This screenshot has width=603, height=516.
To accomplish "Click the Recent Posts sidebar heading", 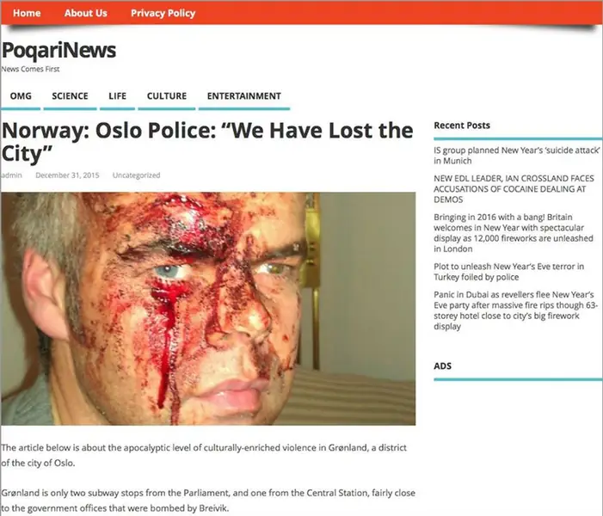I will pos(462,126).
